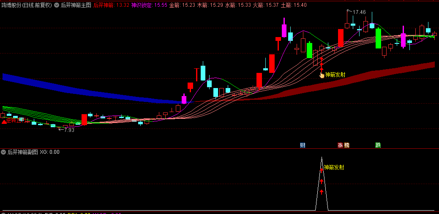Viewport: 439px width, 214px height.
Task: Open dropdown arrow before 后羿神箭主图
Action: pyautogui.click(x=57, y=5)
